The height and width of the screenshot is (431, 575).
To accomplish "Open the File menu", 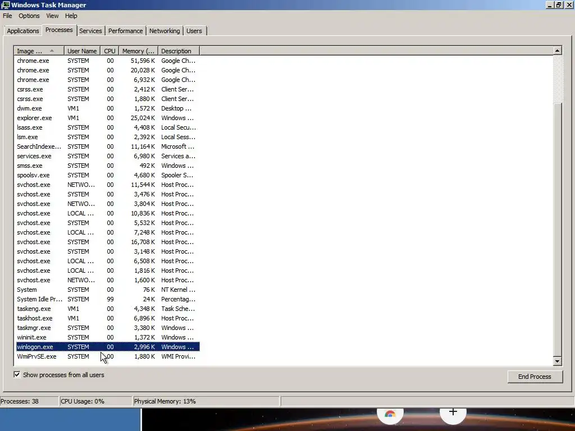I will coord(7,16).
